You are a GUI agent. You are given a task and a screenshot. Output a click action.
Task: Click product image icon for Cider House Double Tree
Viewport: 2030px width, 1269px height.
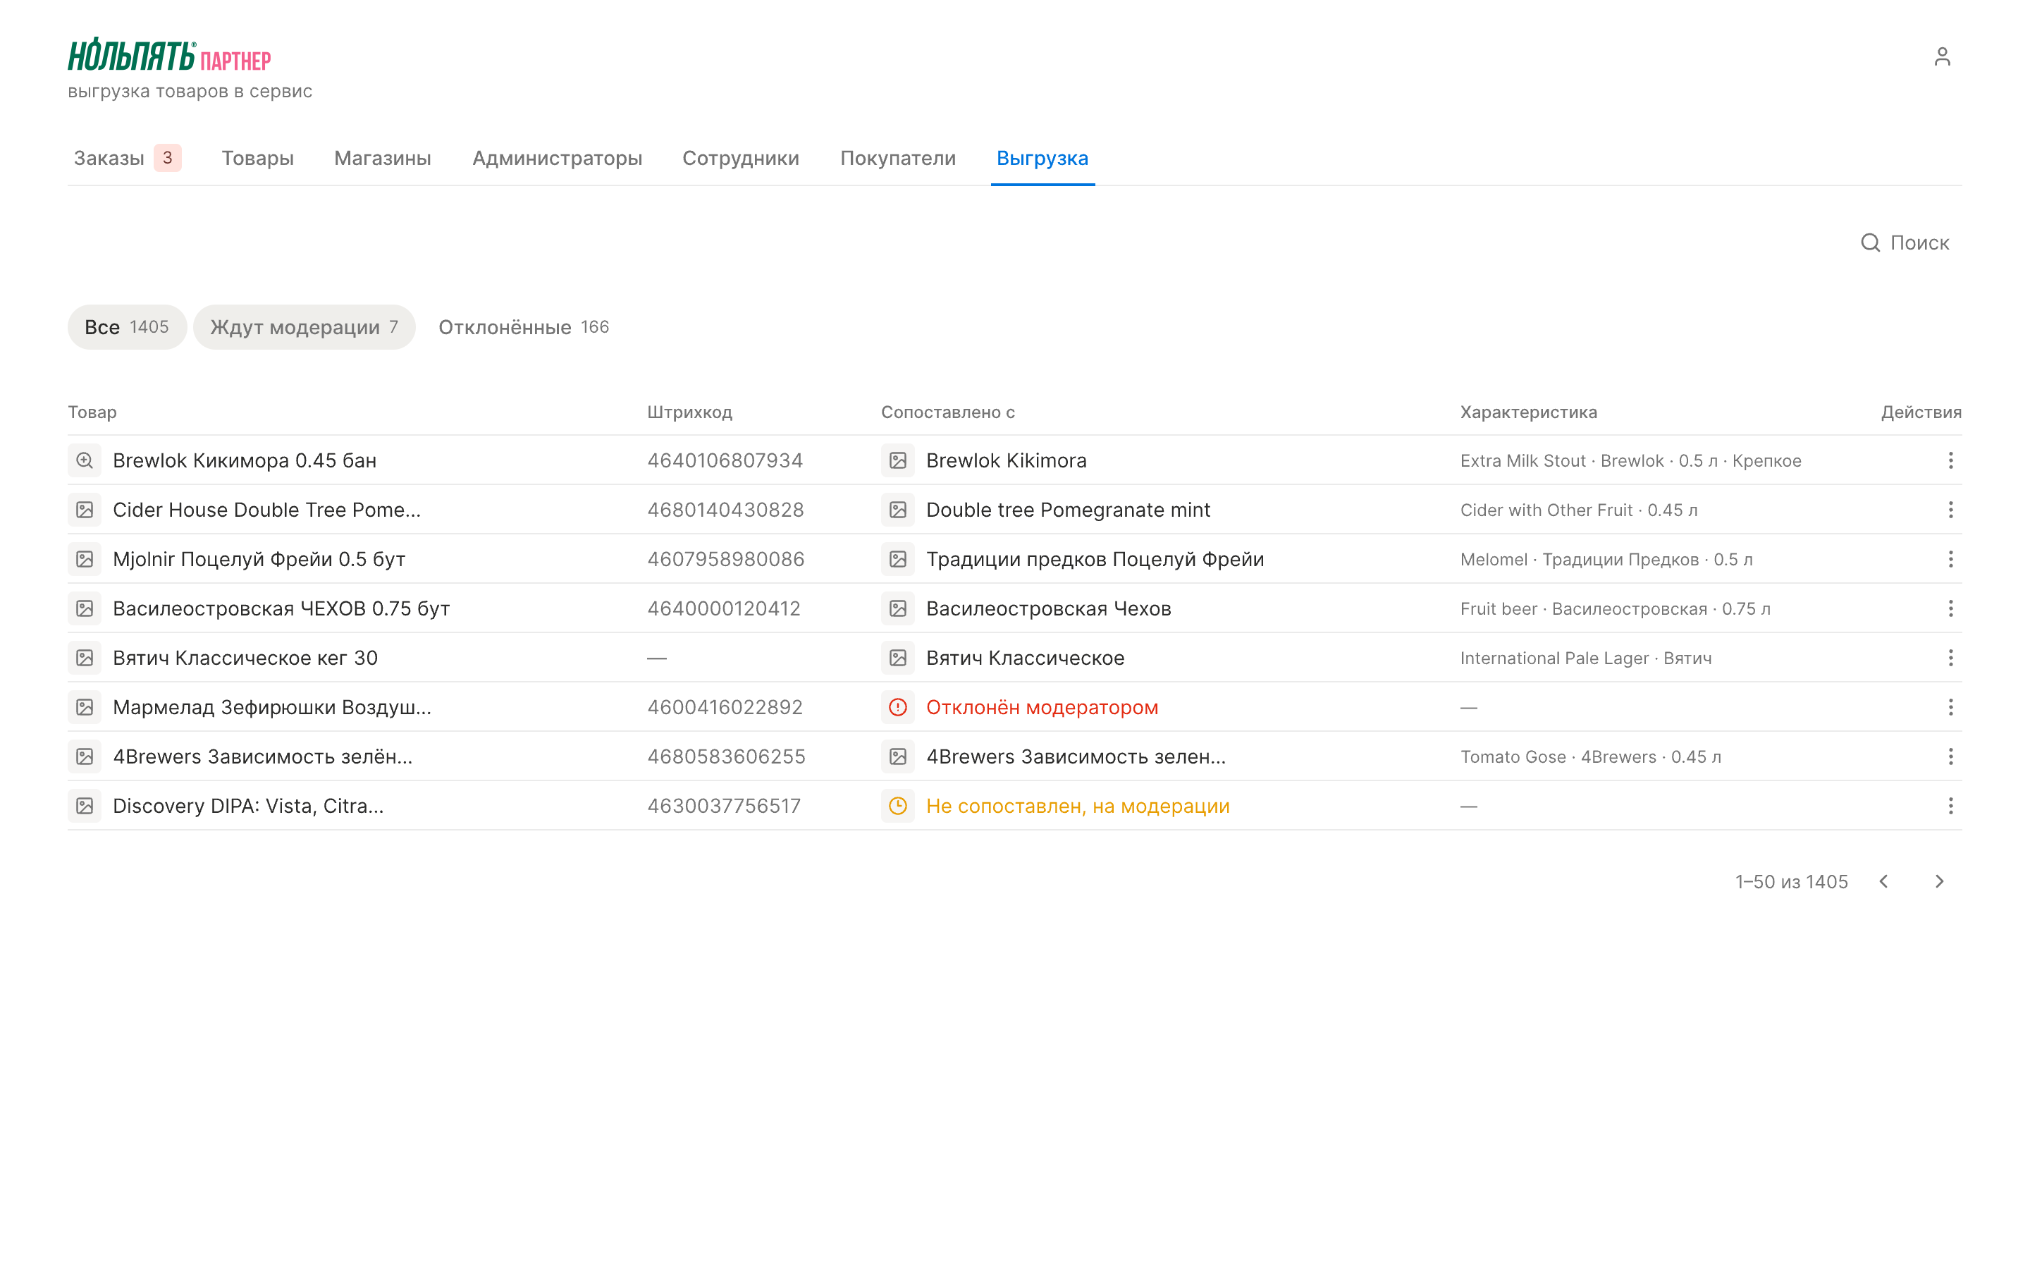point(85,510)
